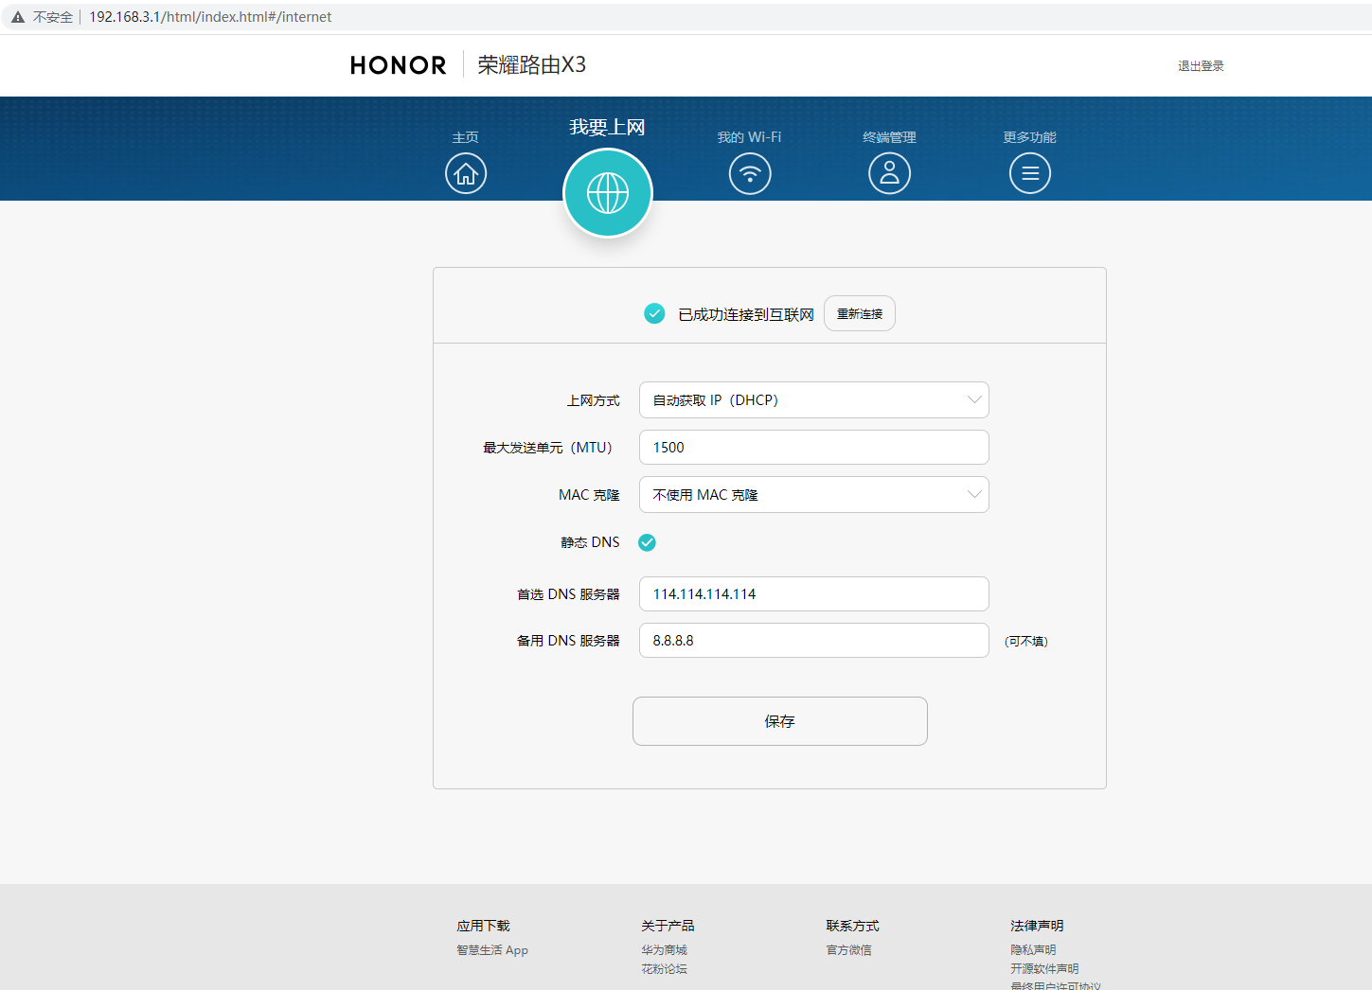Click the 不安全 text in address bar
The width and height of the screenshot is (1372, 990).
53,17
